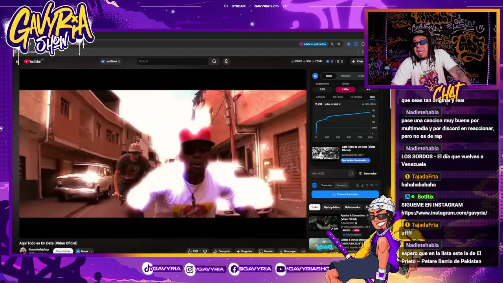
Task: Save the video with 'Guardar'
Action: [x=266, y=251]
